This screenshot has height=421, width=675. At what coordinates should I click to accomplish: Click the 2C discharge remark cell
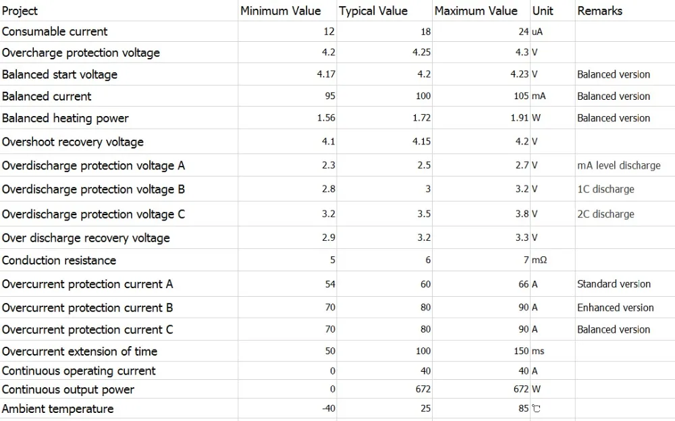(605, 214)
